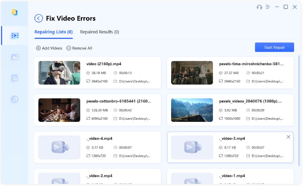Image resolution: width=303 pixels, height=186 pixels.
Task: Go back using the arrow icon
Action: pyautogui.click(x=38, y=19)
